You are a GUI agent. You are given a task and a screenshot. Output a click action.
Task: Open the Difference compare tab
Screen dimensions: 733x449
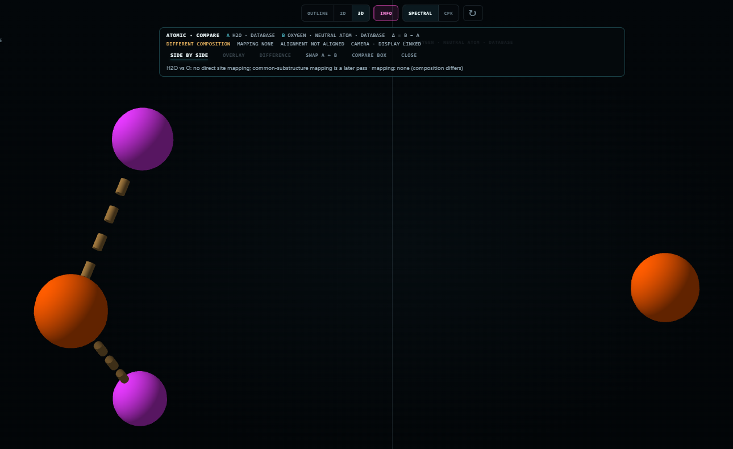coord(275,55)
